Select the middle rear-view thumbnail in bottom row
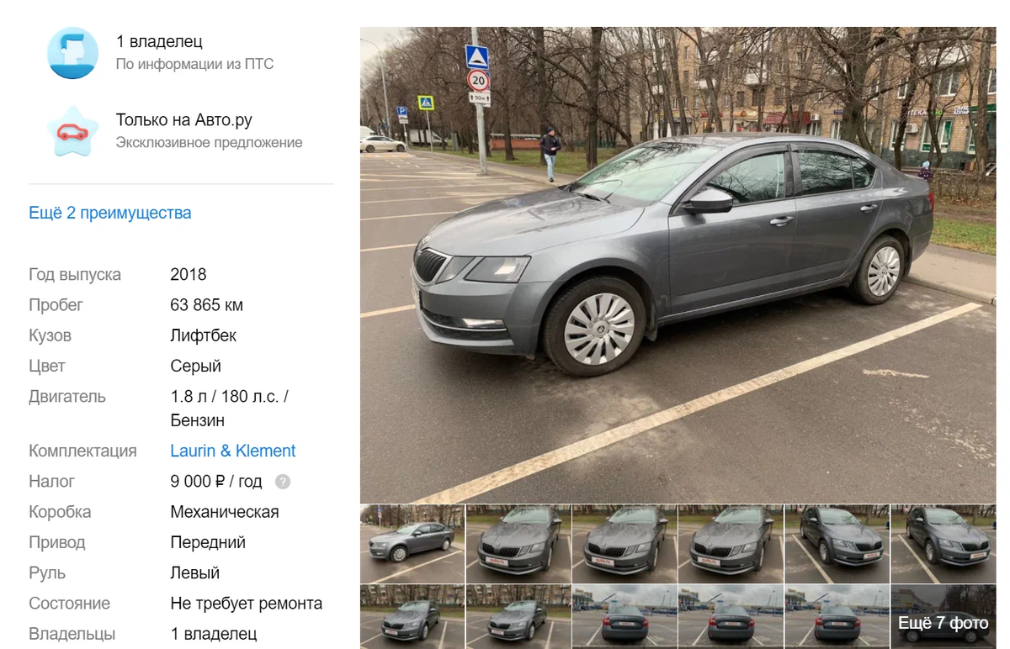This screenshot has height=649, width=1010. [731, 617]
